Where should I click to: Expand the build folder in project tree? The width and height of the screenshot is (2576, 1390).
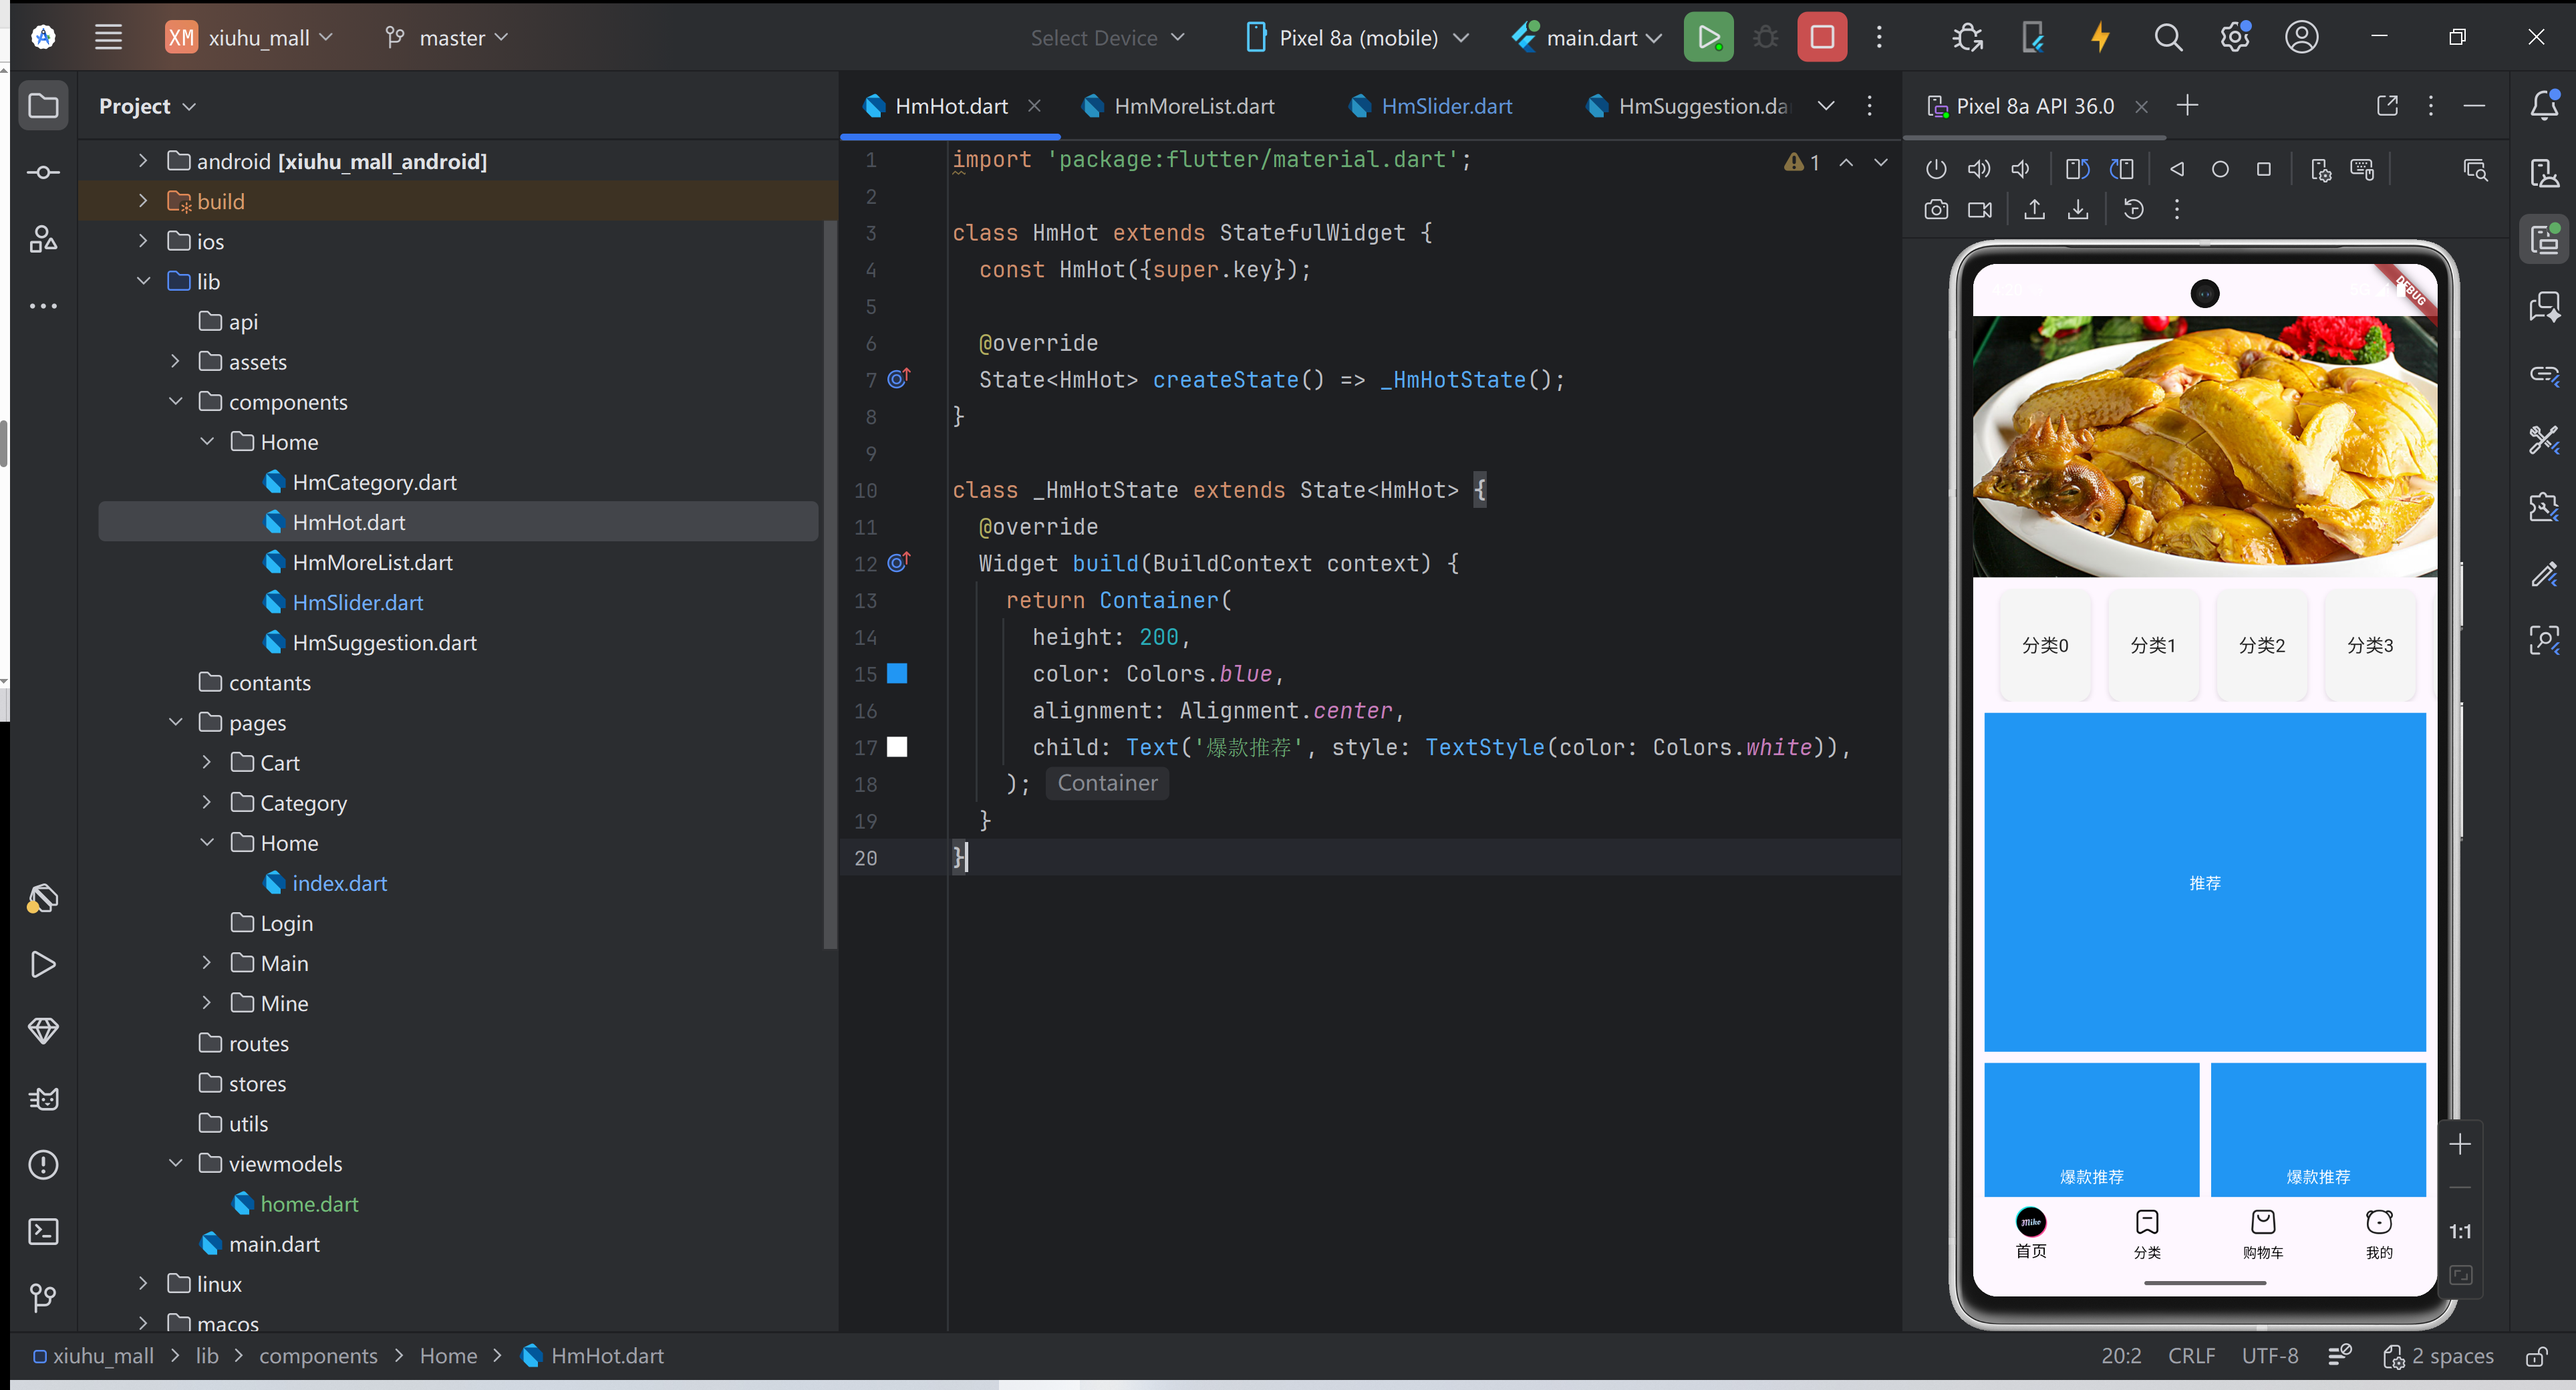pyautogui.click(x=143, y=201)
